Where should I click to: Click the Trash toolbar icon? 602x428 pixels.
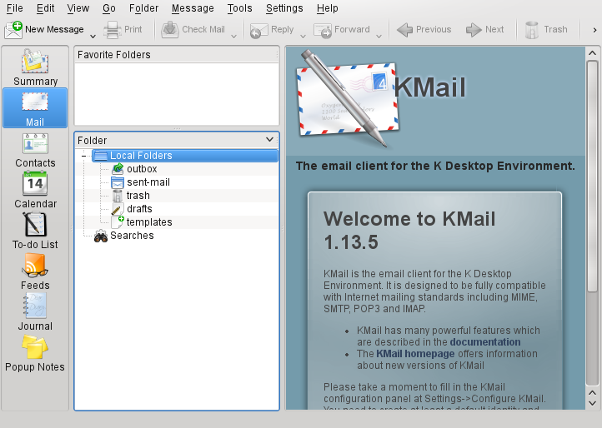click(x=532, y=29)
